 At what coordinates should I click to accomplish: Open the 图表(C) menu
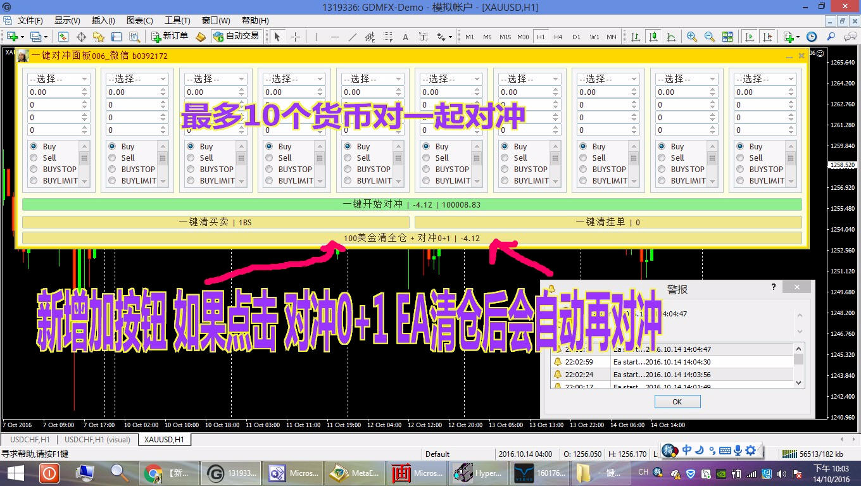[140, 20]
